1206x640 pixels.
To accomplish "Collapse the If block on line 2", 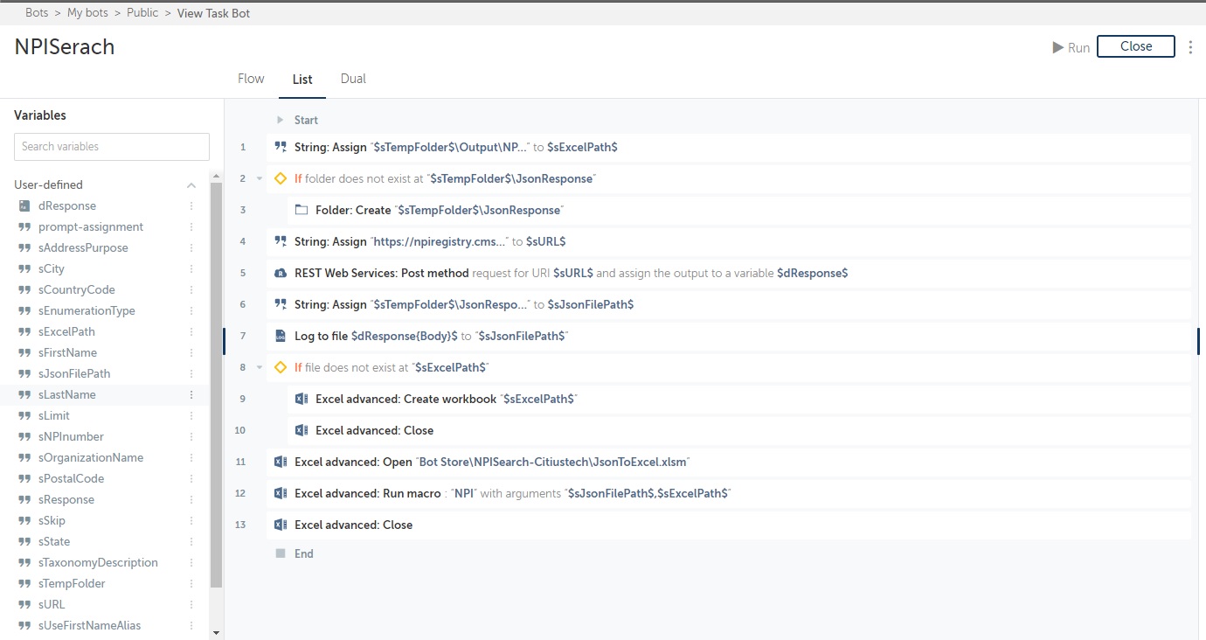I will 260,178.
